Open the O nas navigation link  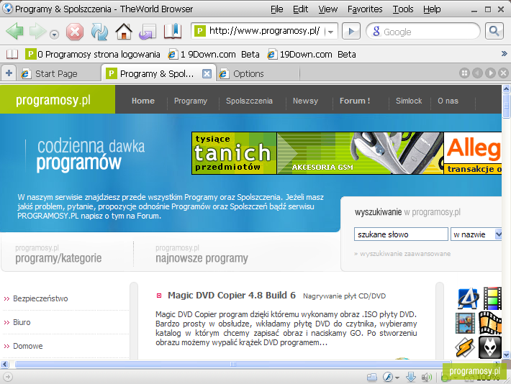[448, 101]
